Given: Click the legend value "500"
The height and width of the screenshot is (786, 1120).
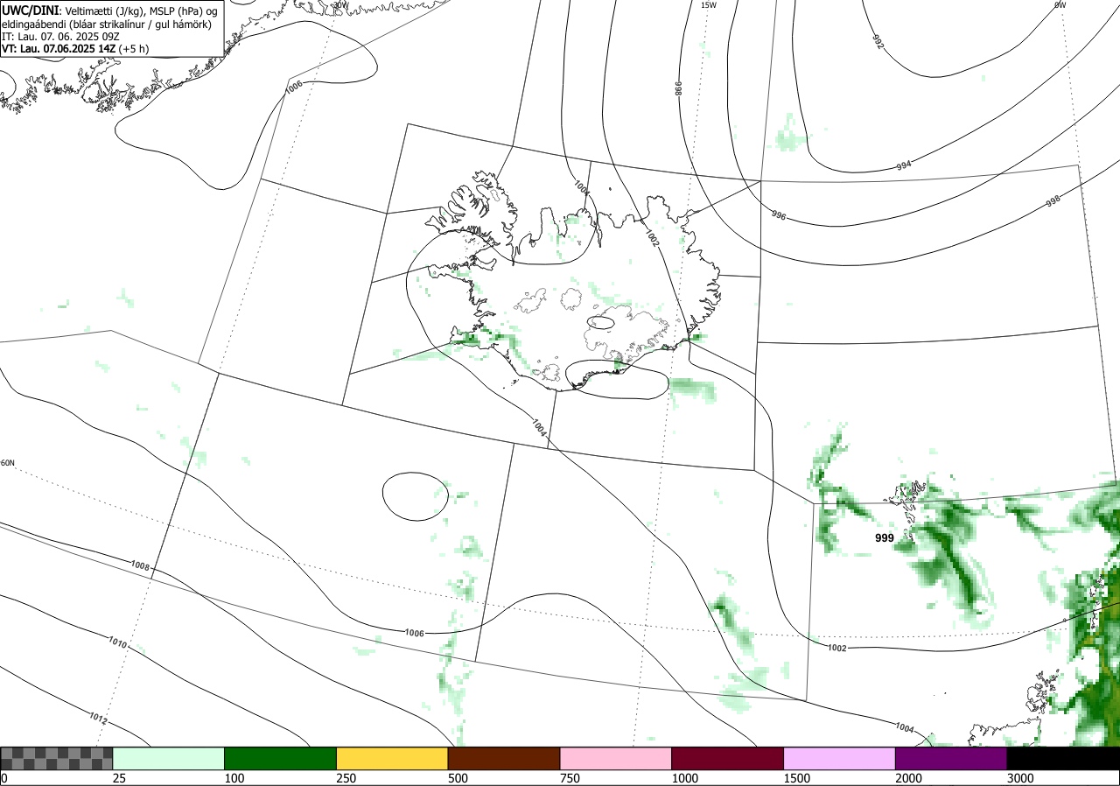Looking at the screenshot, I should [x=458, y=778].
